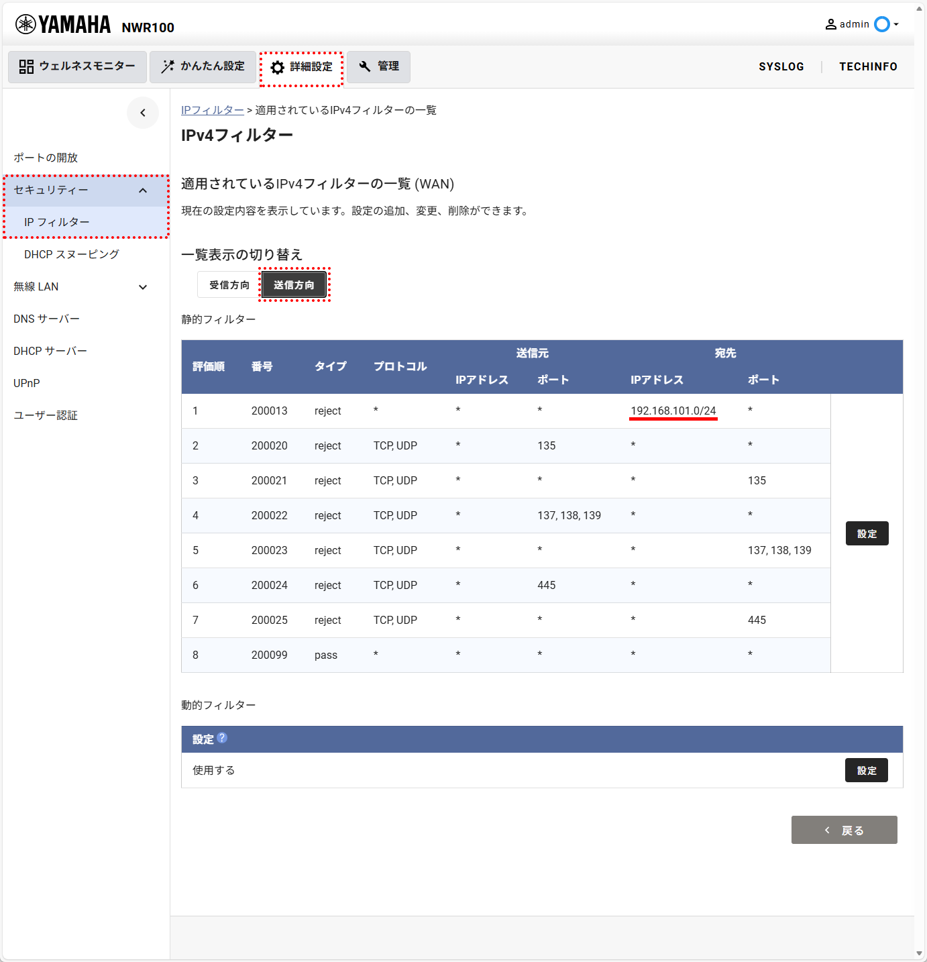Collapse the セキュリティー section
927x962 pixels.
click(86, 190)
